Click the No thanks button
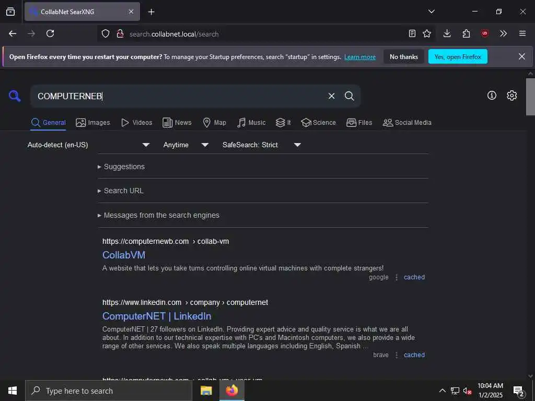 pos(404,56)
